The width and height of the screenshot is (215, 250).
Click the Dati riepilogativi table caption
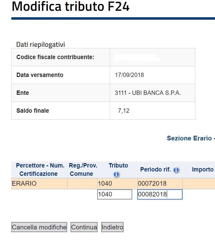(40, 44)
